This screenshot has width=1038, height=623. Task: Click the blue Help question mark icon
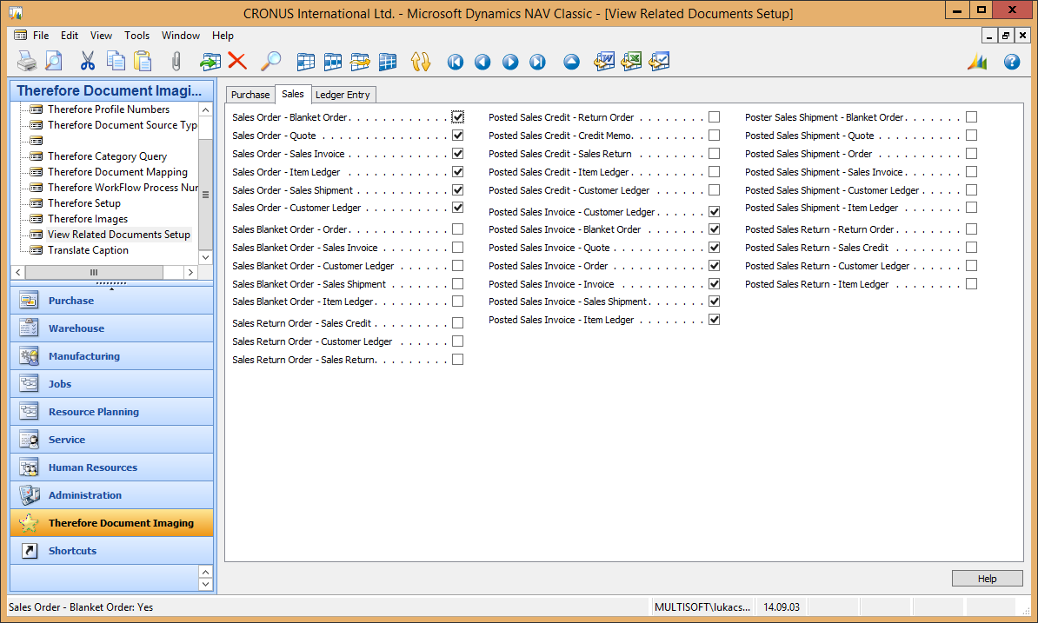[x=1012, y=62]
